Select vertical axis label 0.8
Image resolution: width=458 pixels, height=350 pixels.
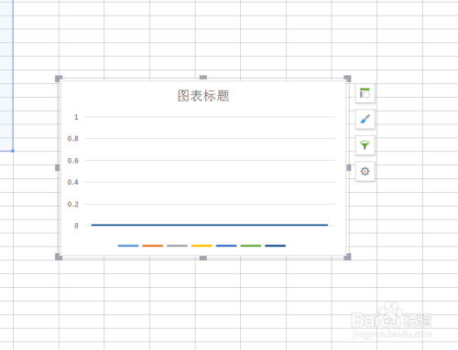point(73,139)
